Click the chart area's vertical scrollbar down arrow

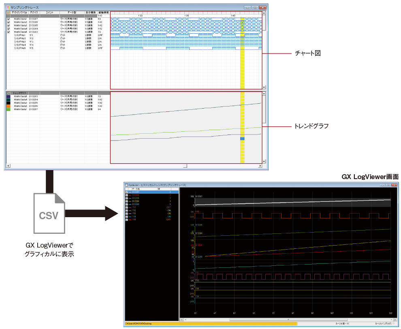click(x=264, y=87)
